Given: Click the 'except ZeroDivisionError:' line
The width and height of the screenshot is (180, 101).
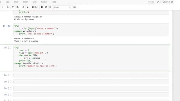Looking at the screenshot, I should [x=29, y=63].
